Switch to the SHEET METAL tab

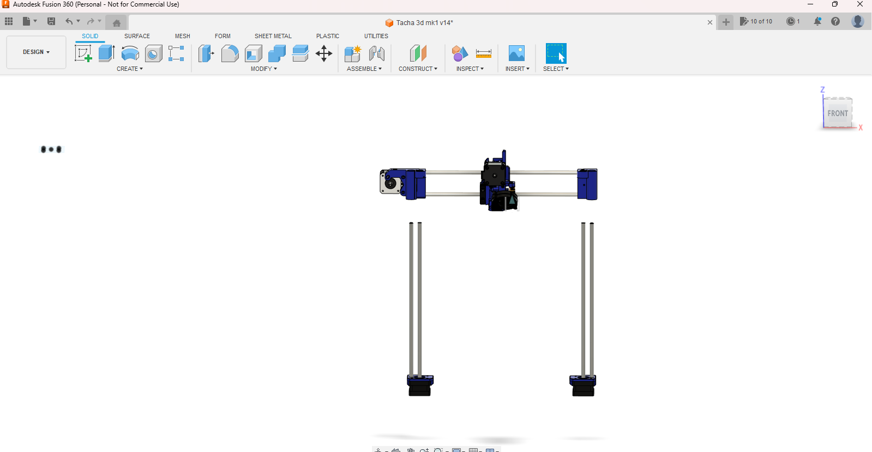tap(273, 36)
